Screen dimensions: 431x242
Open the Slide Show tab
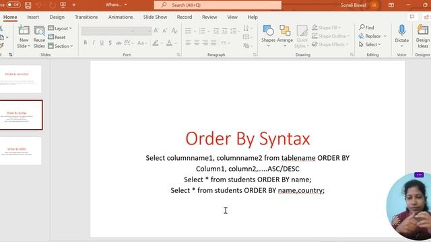[155, 17]
